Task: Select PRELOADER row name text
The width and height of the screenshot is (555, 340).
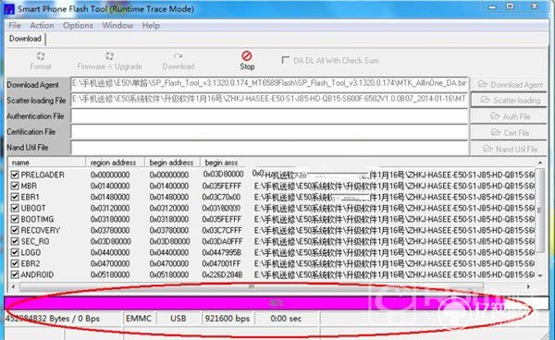Action: [x=43, y=175]
